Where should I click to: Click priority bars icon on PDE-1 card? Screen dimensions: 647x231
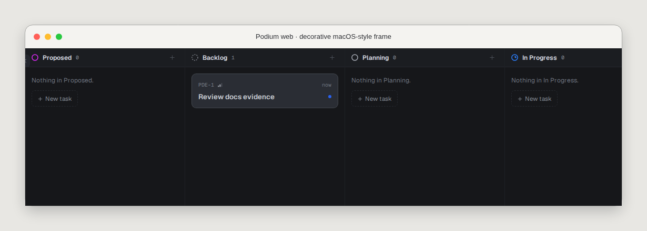point(220,85)
